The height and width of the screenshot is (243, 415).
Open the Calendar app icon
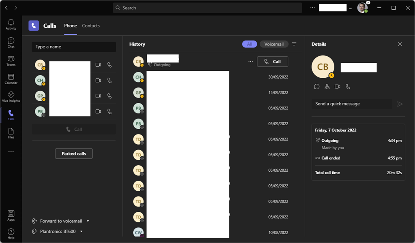(11, 79)
